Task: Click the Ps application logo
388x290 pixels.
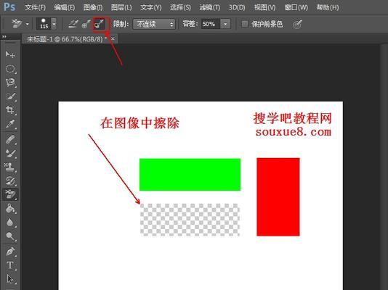Action: [9, 7]
